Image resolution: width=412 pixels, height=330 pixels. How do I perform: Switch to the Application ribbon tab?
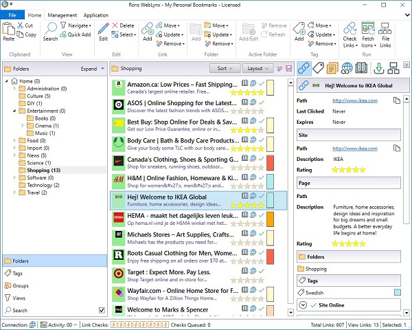pos(96,15)
